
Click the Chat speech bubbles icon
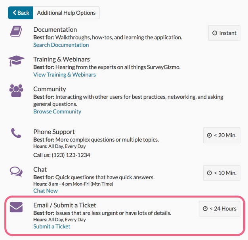[x=16, y=171]
